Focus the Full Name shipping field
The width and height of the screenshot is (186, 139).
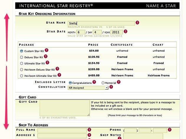coord(62,130)
